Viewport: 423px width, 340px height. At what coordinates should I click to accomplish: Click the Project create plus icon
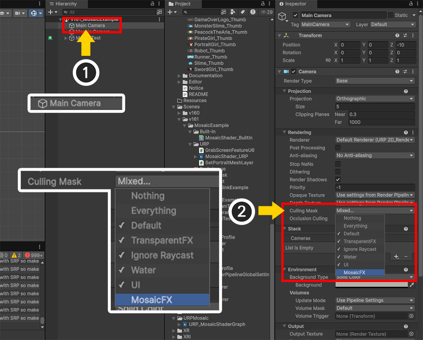pyautogui.click(x=170, y=12)
